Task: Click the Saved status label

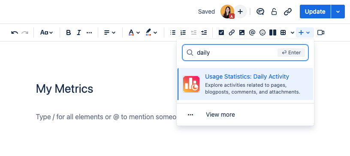Action: (206, 12)
